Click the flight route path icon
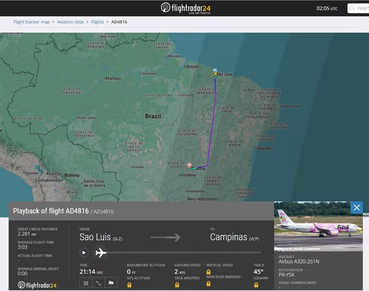Screen dimensions: 369x291 [99, 283]
